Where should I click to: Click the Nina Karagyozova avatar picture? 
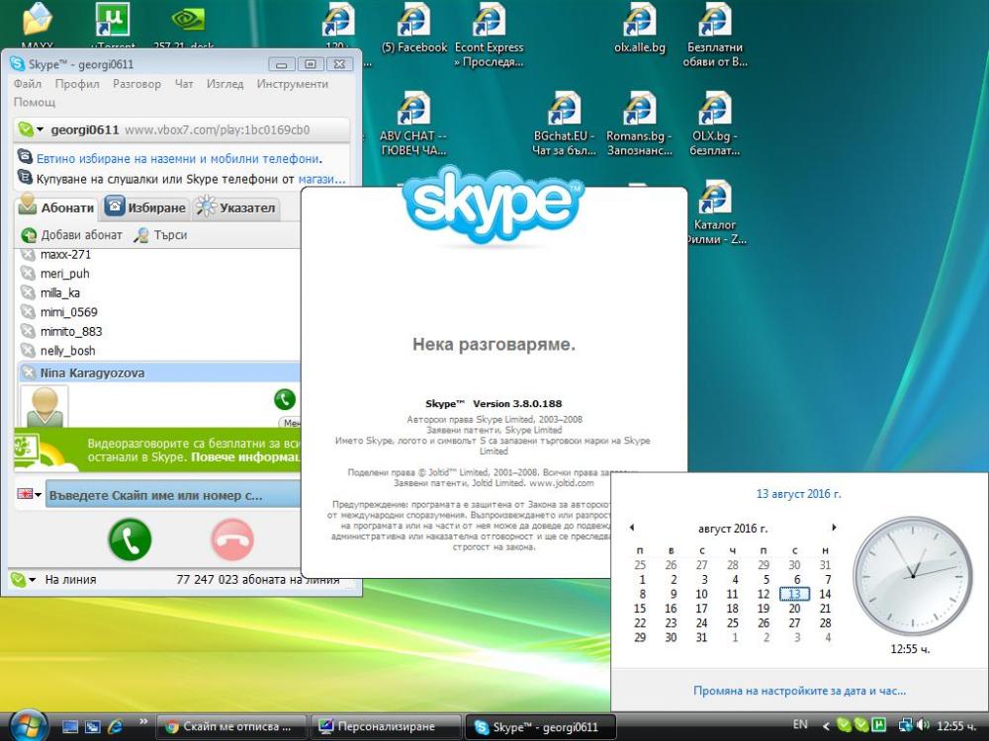[x=45, y=407]
